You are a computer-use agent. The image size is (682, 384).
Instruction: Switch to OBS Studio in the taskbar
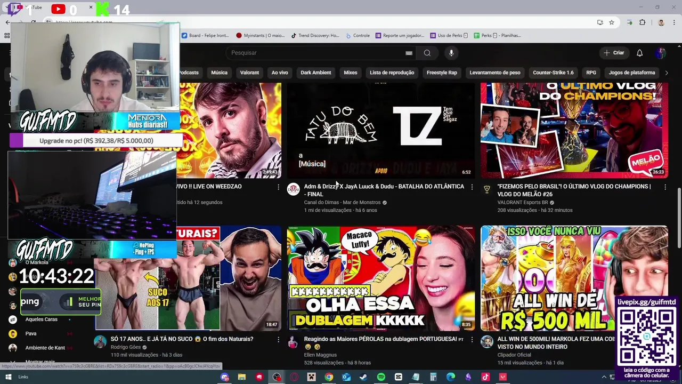pyautogui.click(x=277, y=377)
